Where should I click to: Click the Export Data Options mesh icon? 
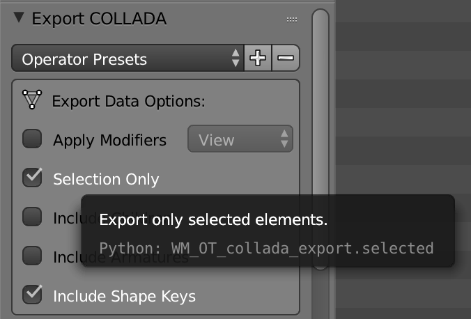(33, 100)
